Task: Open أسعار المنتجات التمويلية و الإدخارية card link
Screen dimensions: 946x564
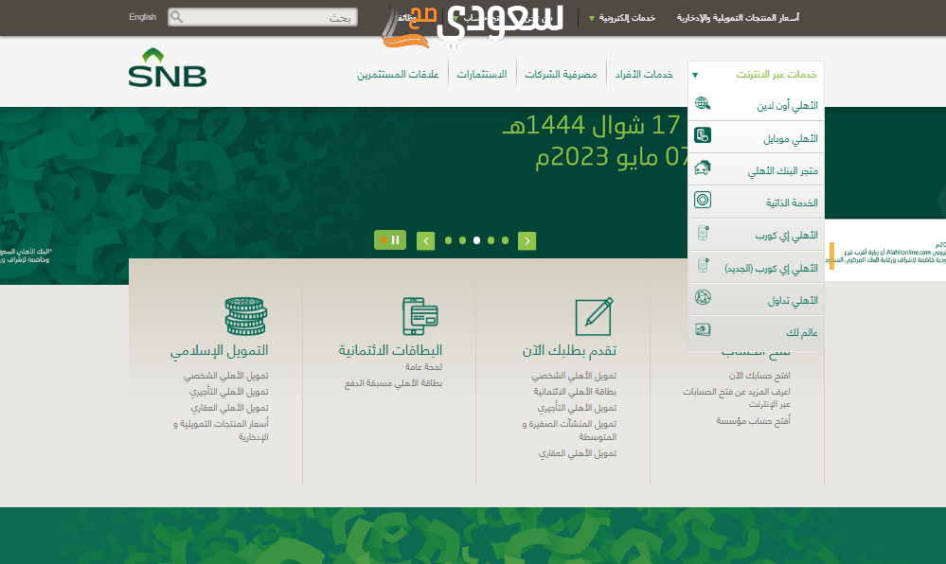Action: pos(221,431)
